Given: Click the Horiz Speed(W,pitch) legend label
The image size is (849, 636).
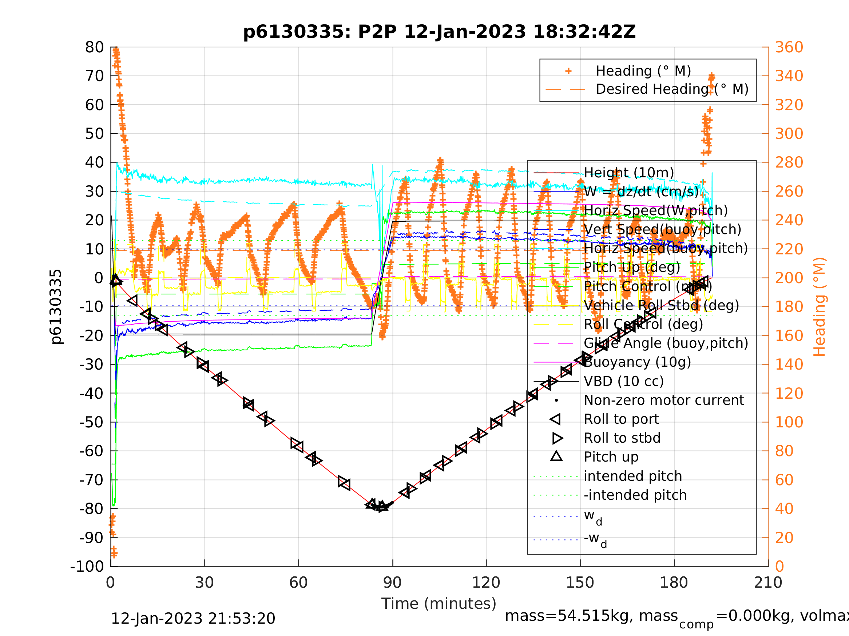Looking at the screenshot, I should point(655,210).
